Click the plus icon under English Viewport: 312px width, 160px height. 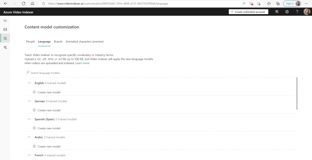click(34, 92)
